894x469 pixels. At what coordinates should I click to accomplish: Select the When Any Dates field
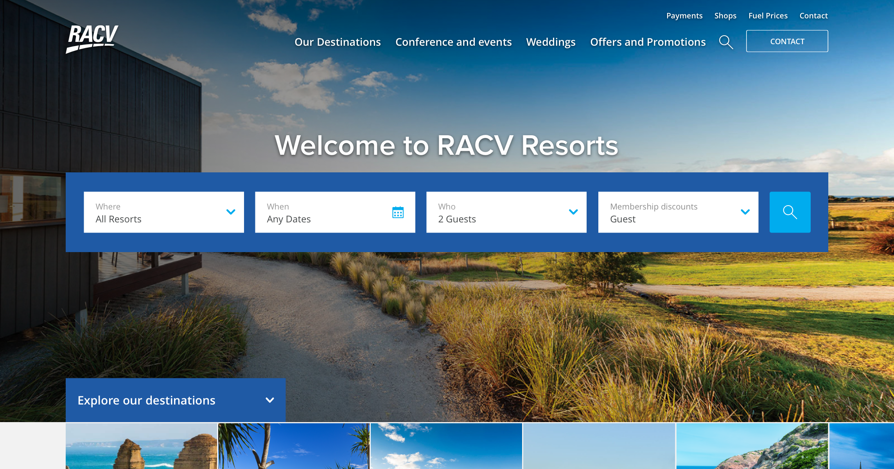[x=335, y=212]
